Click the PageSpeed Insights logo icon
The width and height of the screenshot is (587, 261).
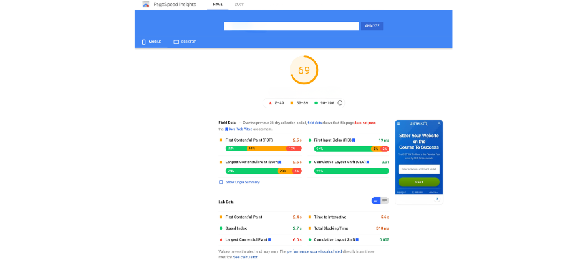[146, 5]
